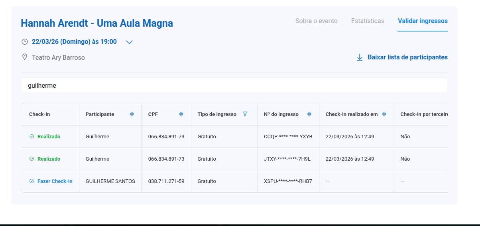Open the Sobre o evento tab

(x=316, y=21)
